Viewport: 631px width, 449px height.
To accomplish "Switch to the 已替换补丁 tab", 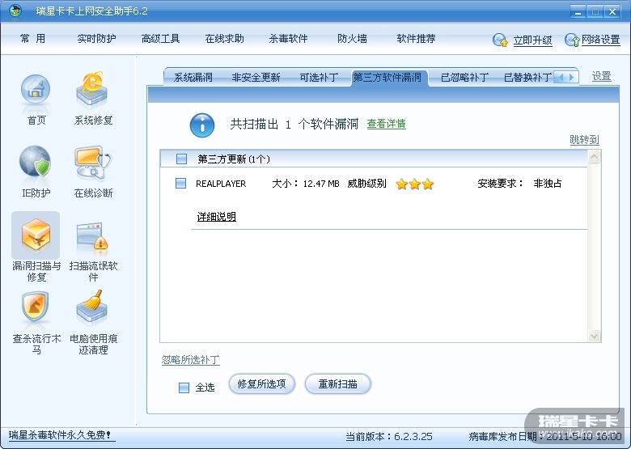I will (528, 77).
